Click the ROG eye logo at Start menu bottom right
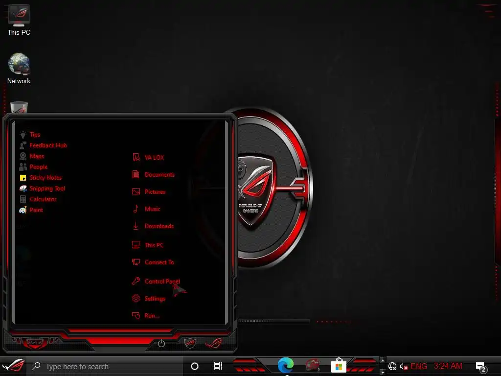This screenshot has width=501, height=376. pyautogui.click(x=214, y=343)
